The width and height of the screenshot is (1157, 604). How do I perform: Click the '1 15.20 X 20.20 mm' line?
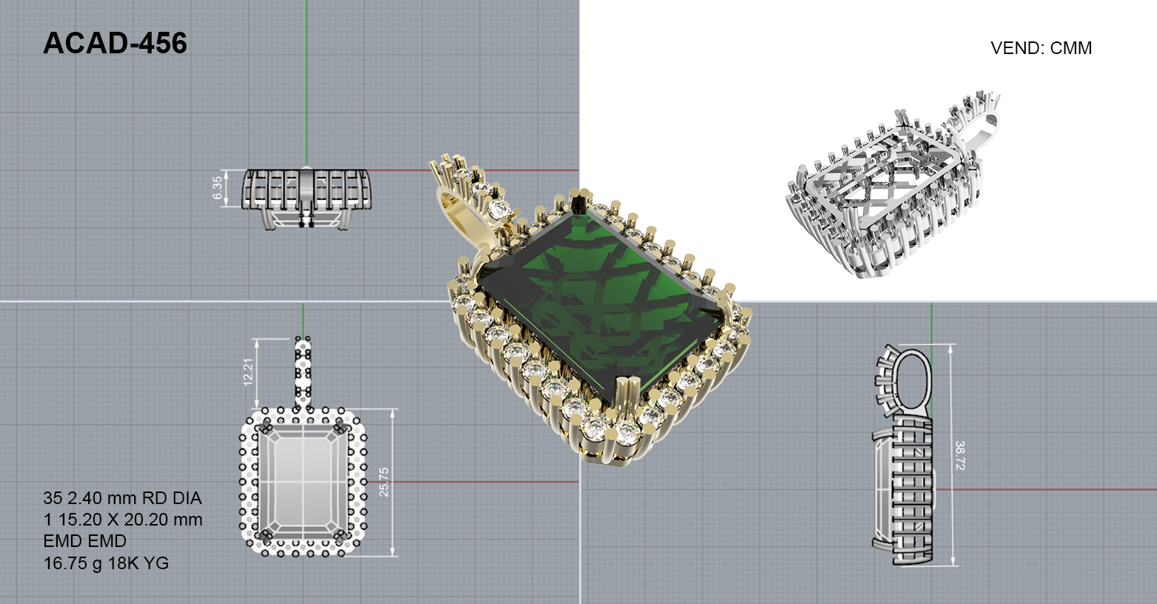point(123,520)
